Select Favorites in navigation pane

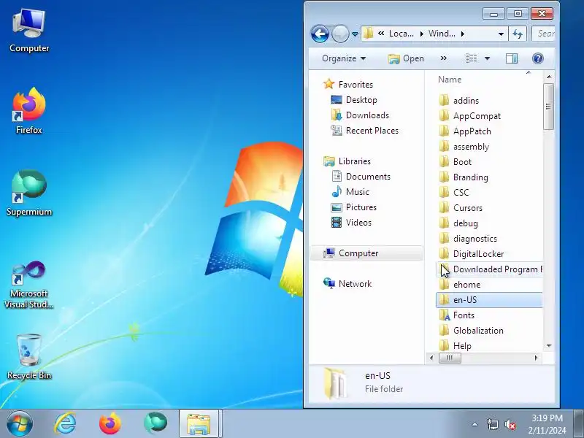(356, 85)
